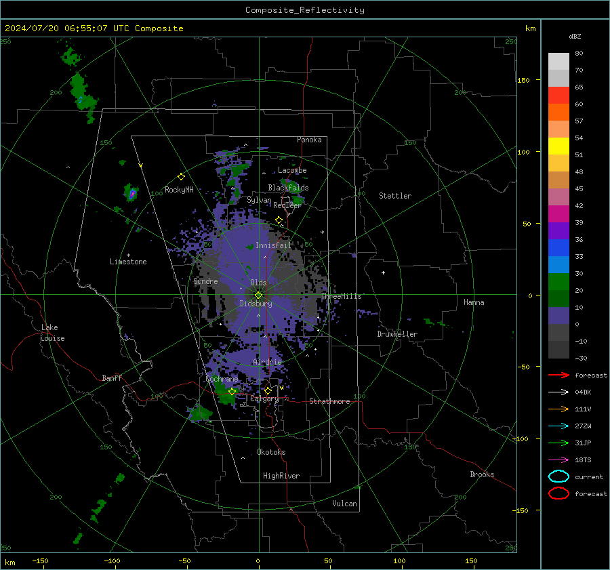
Task: Click the Lake Louise label
Action: (52, 333)
